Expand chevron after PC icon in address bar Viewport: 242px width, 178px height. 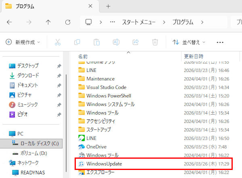point(101,22)
